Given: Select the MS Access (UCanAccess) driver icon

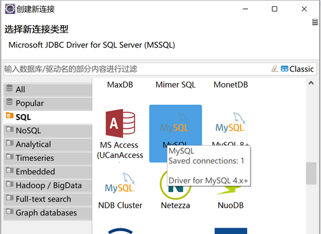Looking at the screenshot, I should pyautogui.click(x=120, y=124).
